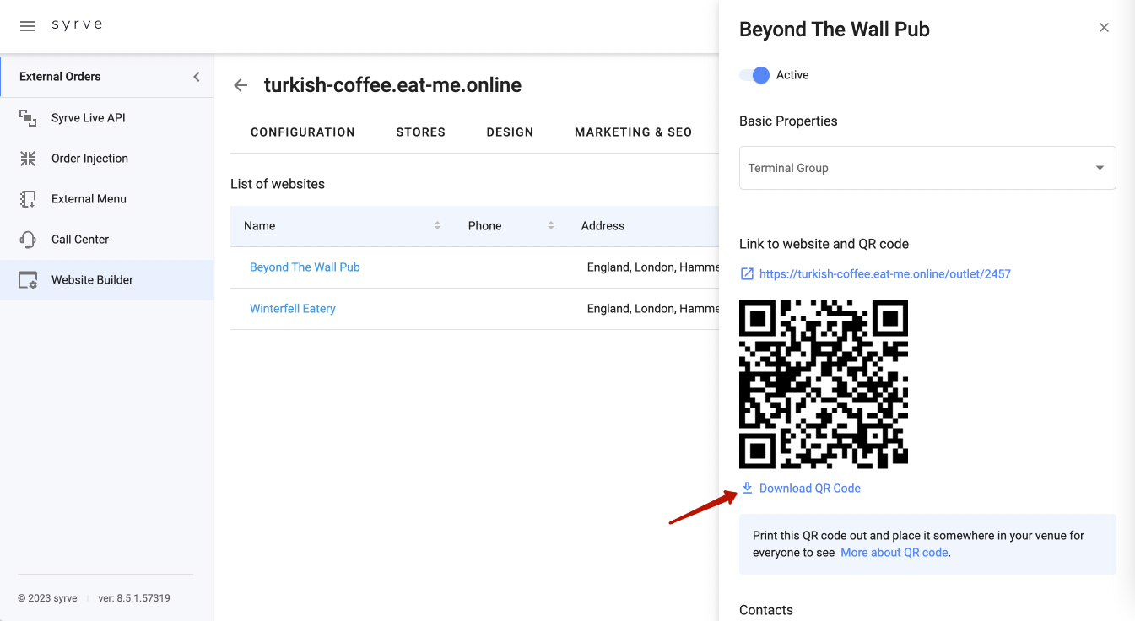
Task: Sort the list by Phone column
Action: [550, 226]
